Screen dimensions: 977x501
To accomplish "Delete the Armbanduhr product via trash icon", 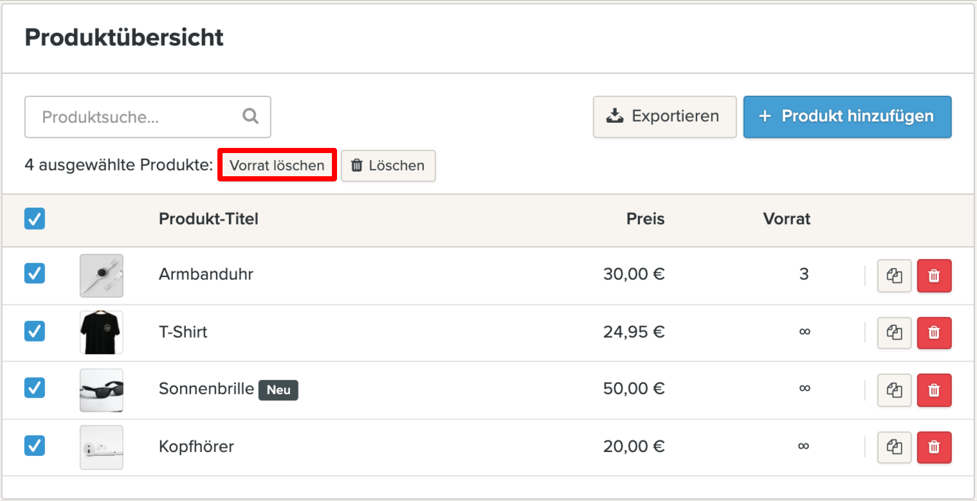I will [x=934, y=276].
